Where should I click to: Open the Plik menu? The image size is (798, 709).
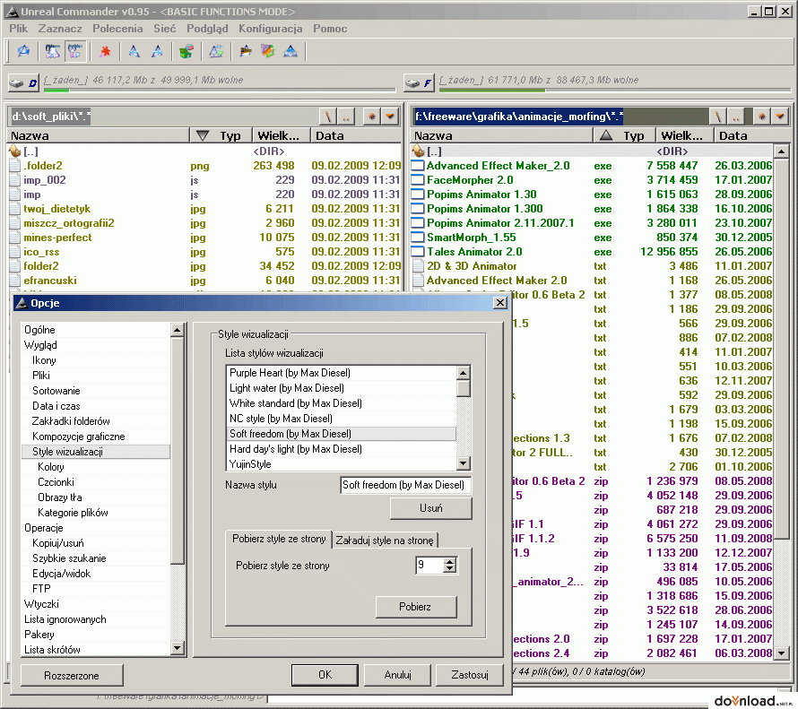click(x=18, y=29)
